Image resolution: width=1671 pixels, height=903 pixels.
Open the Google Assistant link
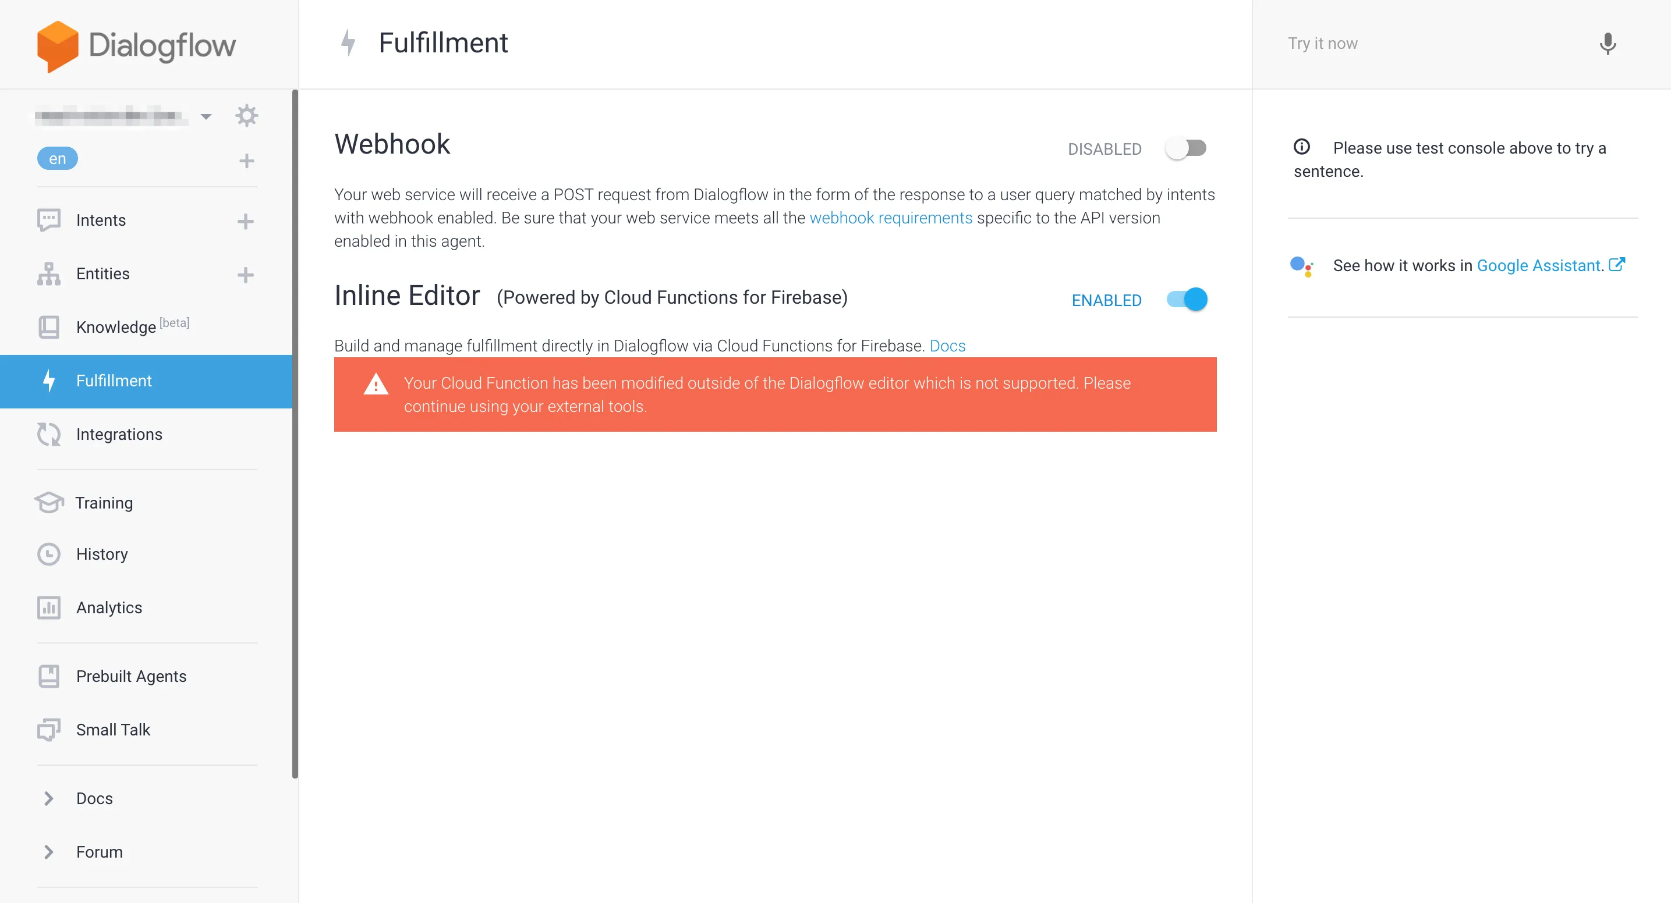click(1539, 266)
